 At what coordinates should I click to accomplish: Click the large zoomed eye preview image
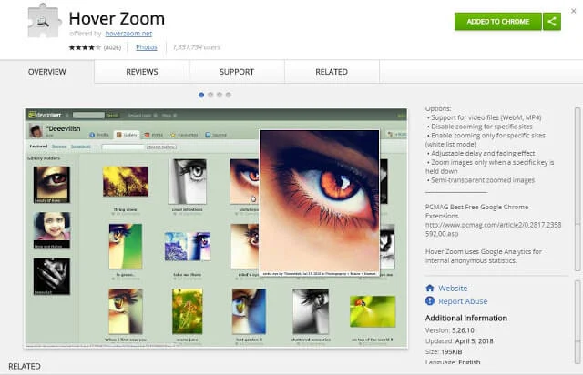click(x=320, y=203)
